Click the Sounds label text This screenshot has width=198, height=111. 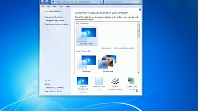pos(115,87)
